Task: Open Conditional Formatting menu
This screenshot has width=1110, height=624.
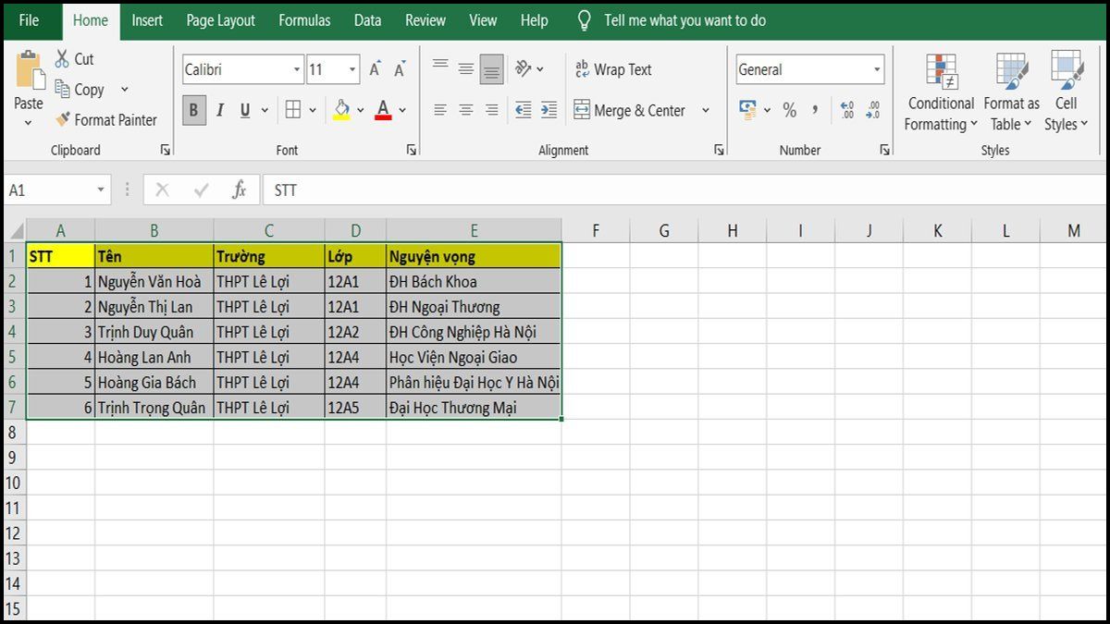Action: [942, 92]
